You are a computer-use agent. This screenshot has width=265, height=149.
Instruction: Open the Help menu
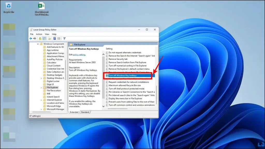pos(54,34)
